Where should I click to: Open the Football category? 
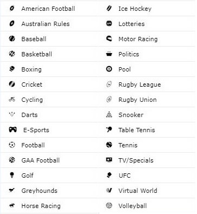tap(49, 145)
